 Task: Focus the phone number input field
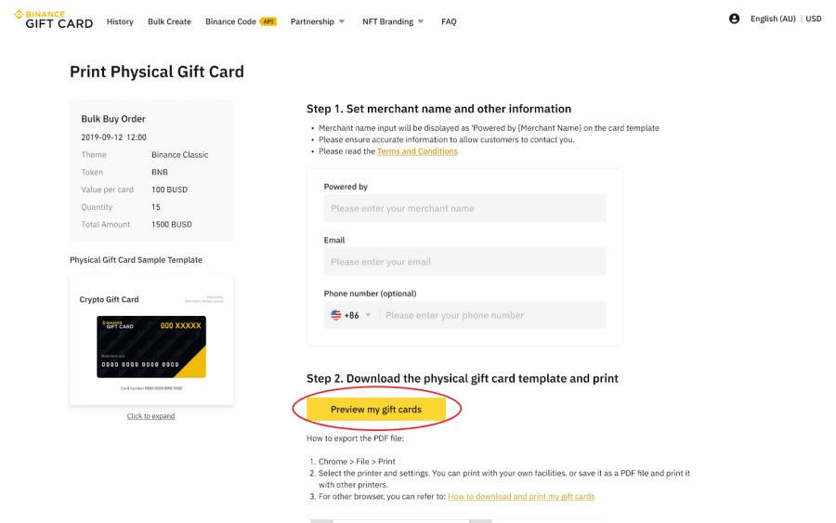point(492,315)
